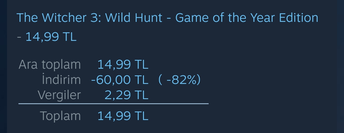Click the TL currency in the İndirim row

[141, 80]
